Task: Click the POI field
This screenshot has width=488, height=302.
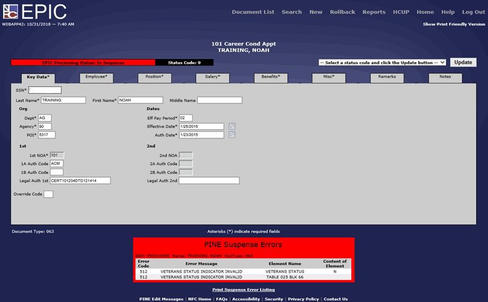Action: pyautogui.click(x=47, y=135)
